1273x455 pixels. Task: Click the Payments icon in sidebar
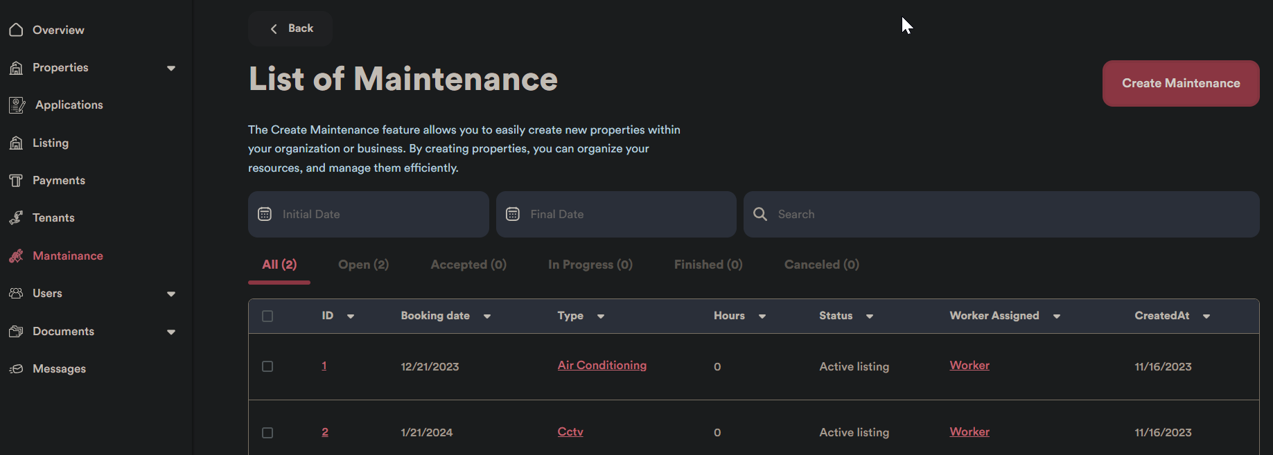click(16, 181)
